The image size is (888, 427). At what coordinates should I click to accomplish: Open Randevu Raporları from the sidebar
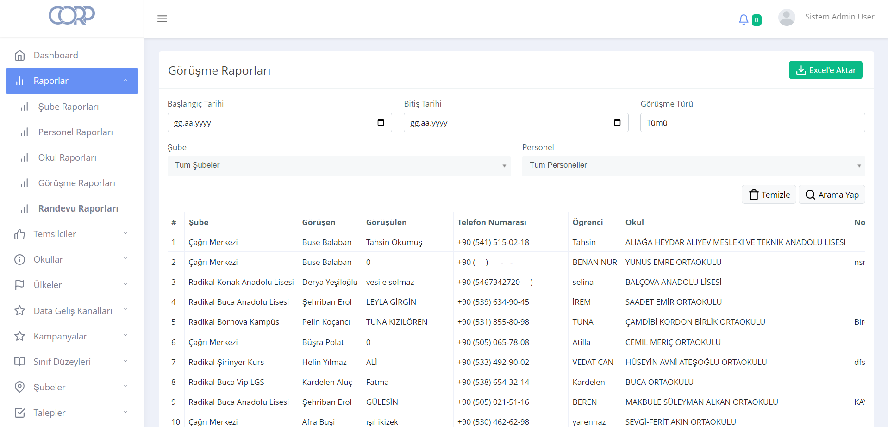[78, 208]
